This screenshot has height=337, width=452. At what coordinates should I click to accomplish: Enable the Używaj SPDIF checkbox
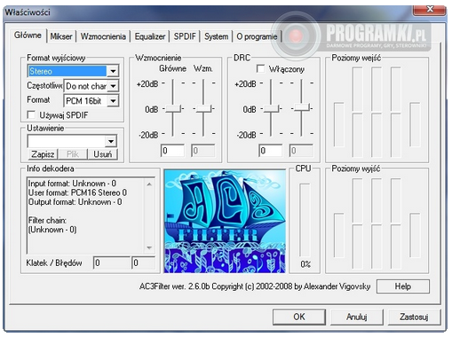tap(31, 114)
